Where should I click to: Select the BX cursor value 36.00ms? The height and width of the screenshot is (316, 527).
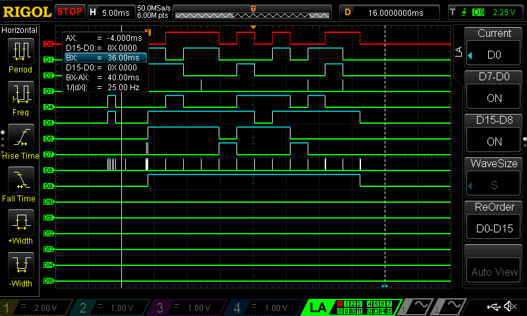[x=104, y=58]
